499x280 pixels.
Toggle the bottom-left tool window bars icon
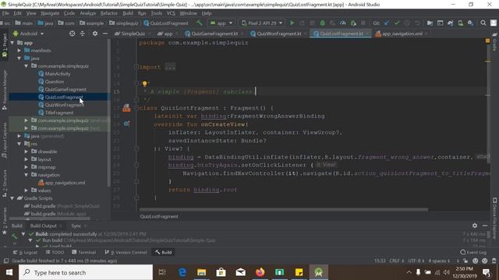point(5,261)
